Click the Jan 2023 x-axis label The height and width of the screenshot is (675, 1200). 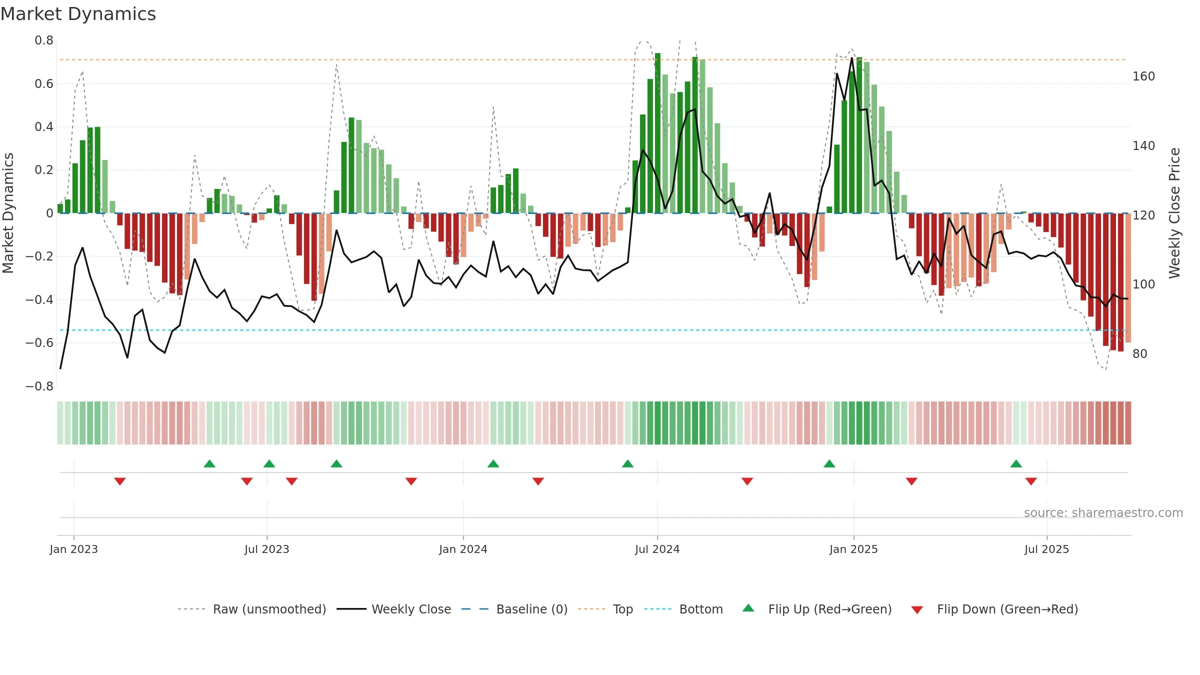pyautogui.click(x=74, y=549)
